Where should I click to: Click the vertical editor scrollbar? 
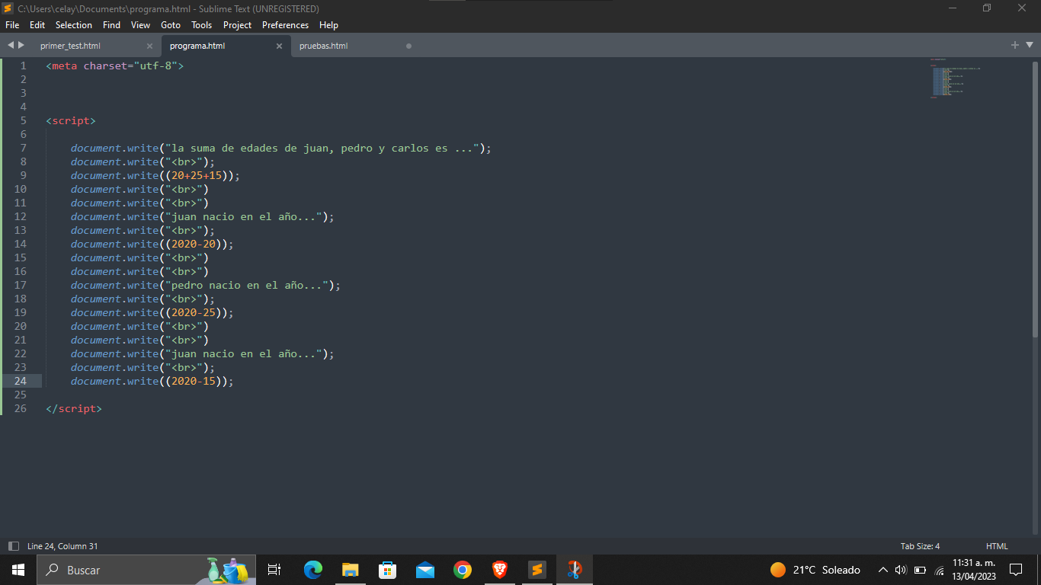click(x=1035, y=200)
